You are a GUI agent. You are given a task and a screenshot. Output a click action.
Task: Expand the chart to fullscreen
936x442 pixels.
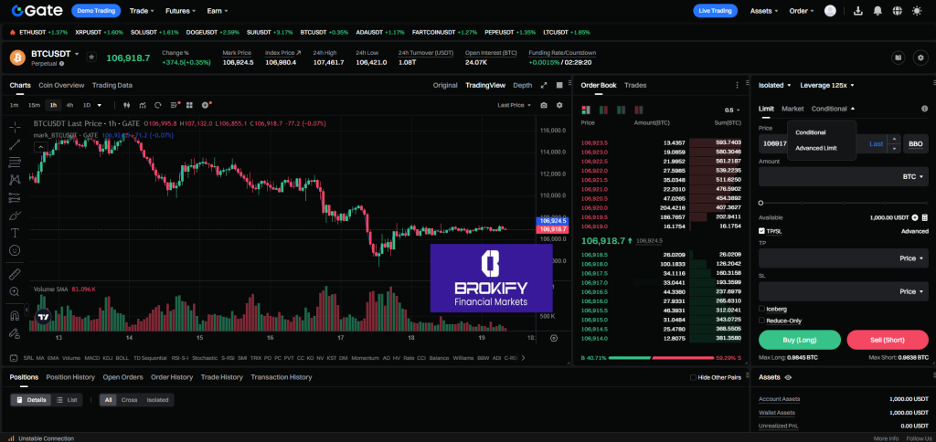(544, 85)
